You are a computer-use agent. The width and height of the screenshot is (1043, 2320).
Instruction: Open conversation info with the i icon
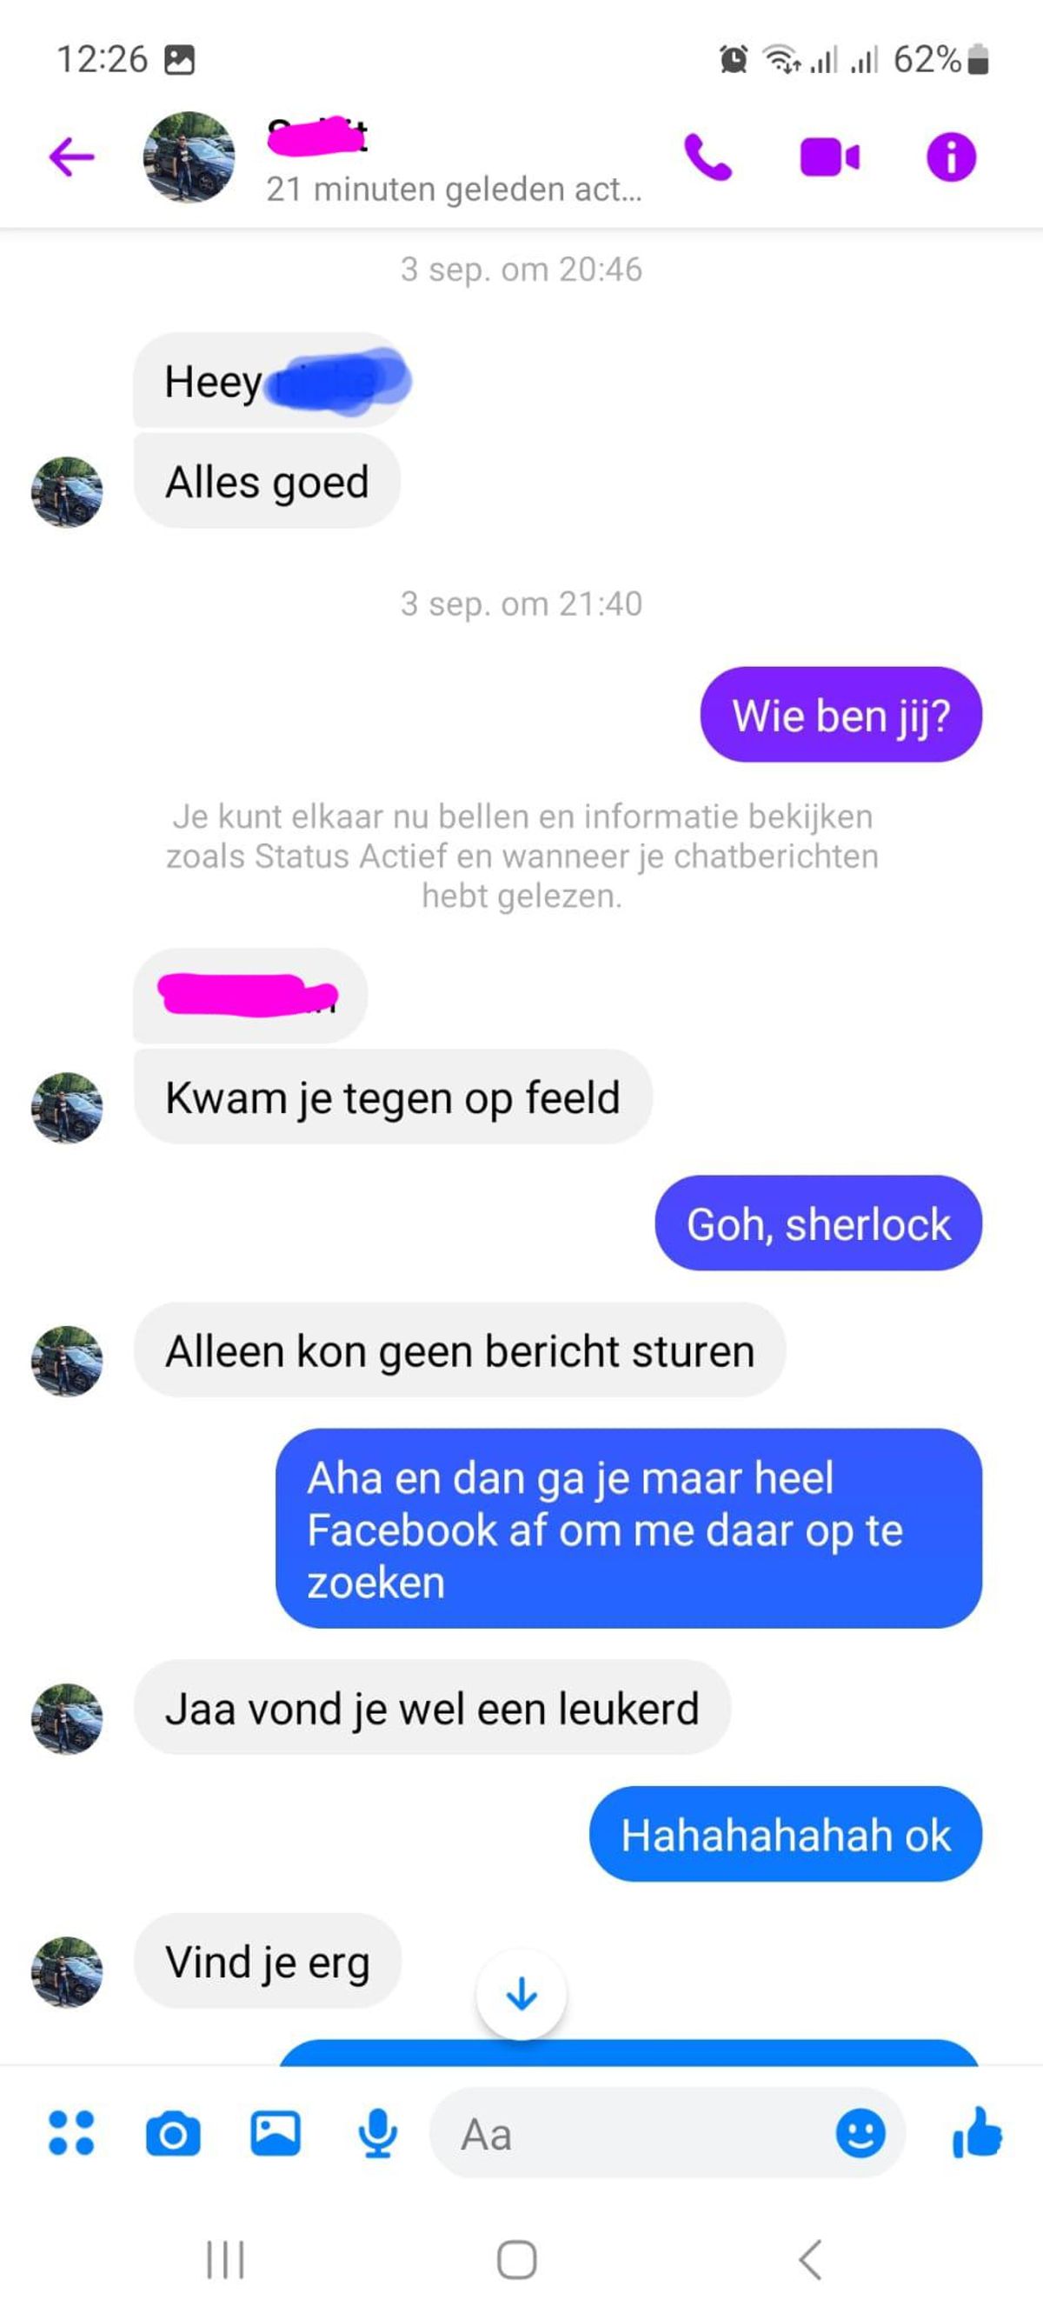950,157
